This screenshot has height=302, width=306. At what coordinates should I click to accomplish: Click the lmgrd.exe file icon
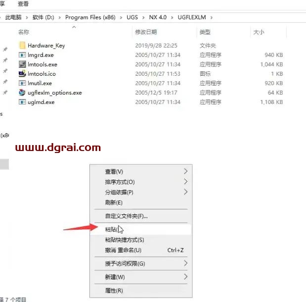tap(22, 55)
